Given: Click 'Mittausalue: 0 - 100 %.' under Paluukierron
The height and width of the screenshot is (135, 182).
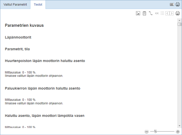Looking at the screenshot, I should pyautogui.click(x=20, y=100).
